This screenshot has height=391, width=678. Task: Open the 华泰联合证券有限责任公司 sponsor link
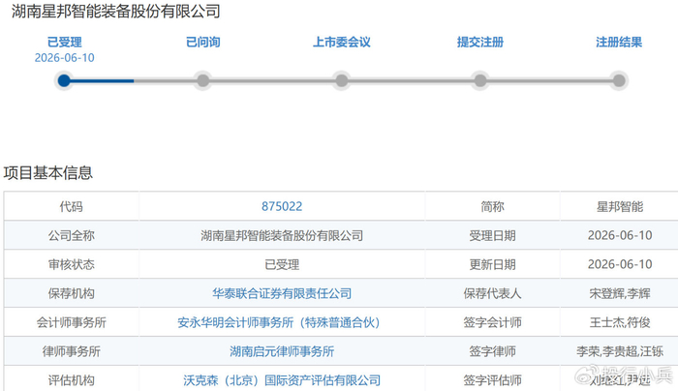(282, 293)
